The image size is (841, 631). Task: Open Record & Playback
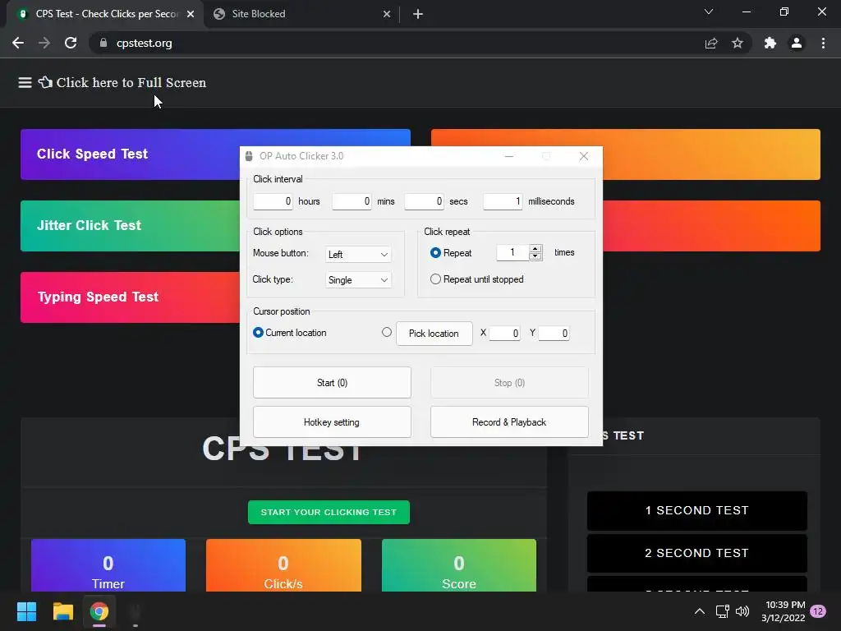pyautogui.click(x=509, y=422)
